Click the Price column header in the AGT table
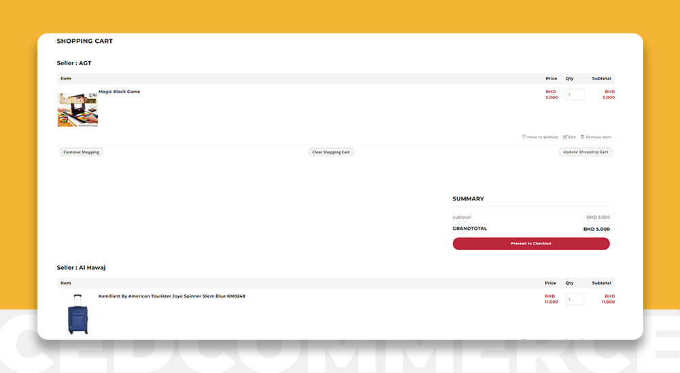Screen dimensions: 680x373 [551, 78]
